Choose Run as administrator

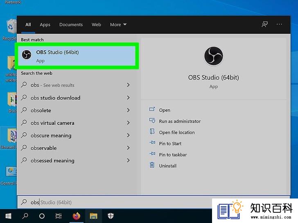tap(180, 121)
